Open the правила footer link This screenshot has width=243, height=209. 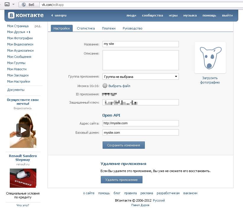click(x=130, y=193)
